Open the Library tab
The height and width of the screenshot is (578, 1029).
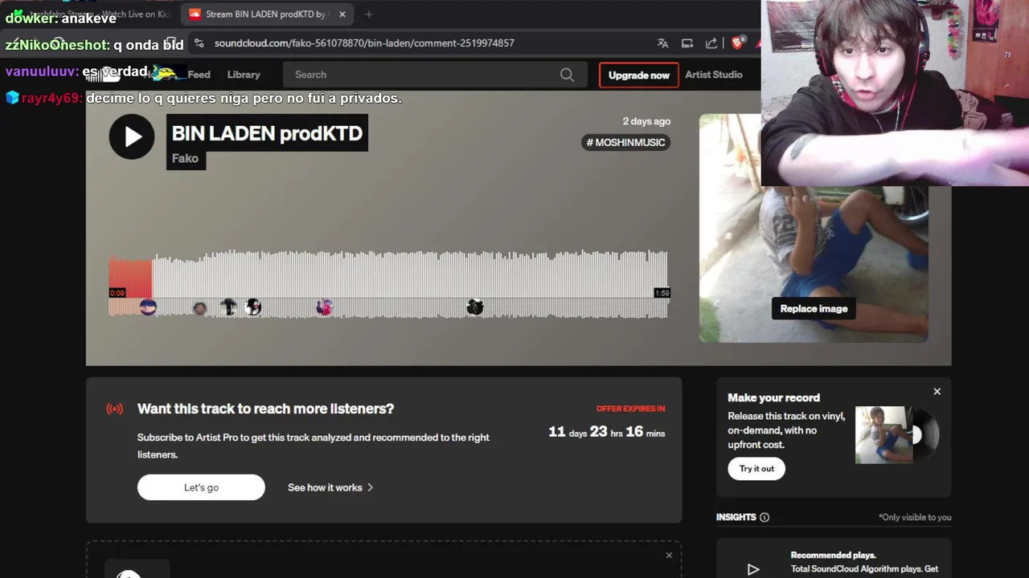(x=244, y=75)
